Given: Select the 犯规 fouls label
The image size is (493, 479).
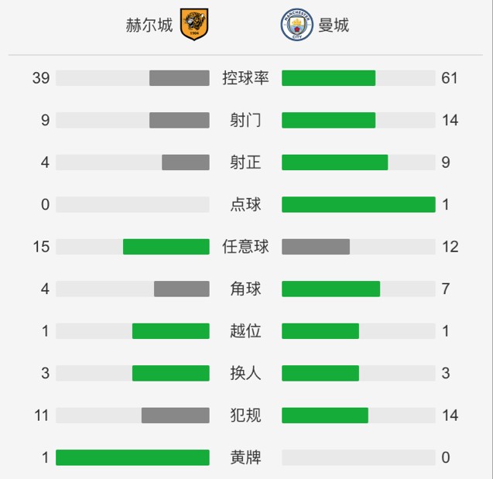Looking at the screenshot, I should (245, 416).
